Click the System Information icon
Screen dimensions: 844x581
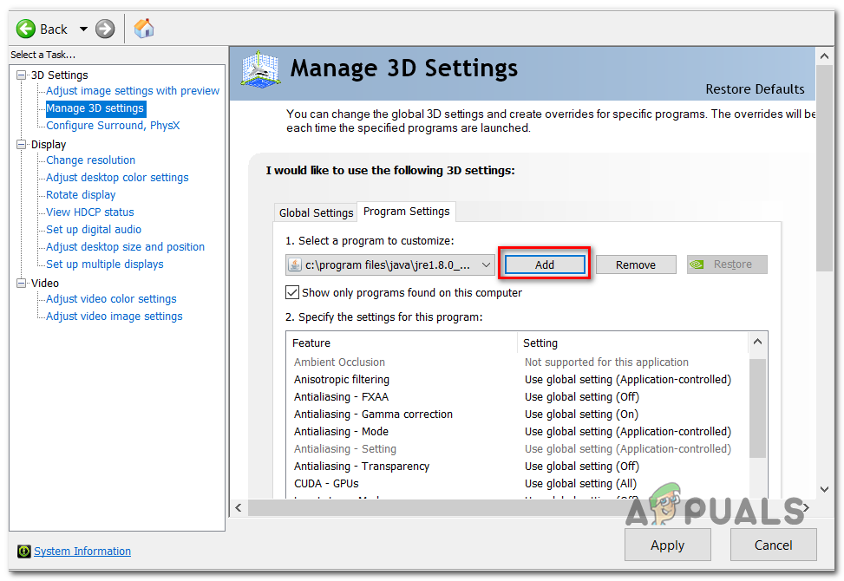pos(24,552)
